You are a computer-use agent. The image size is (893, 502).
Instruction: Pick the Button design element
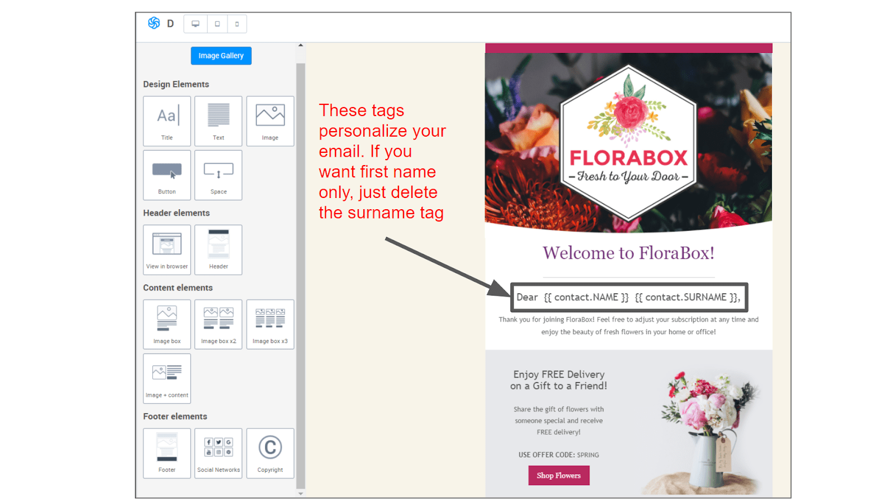tap(167, 175)
